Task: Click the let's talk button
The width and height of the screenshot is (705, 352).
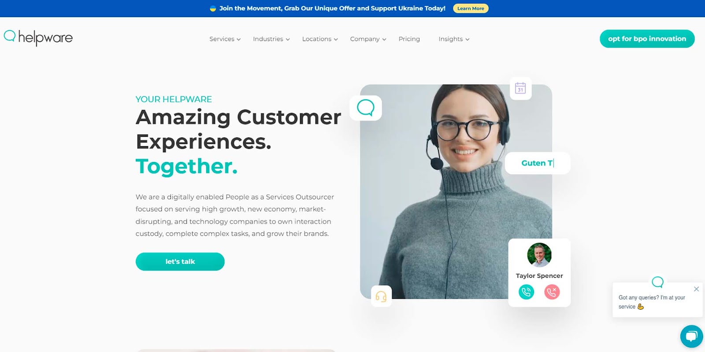Action: (x=180, y=261)
